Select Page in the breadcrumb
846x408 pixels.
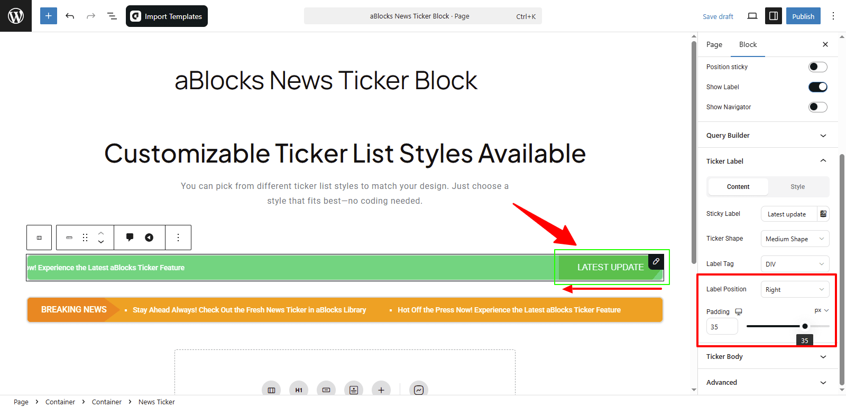tap(21, 402)
